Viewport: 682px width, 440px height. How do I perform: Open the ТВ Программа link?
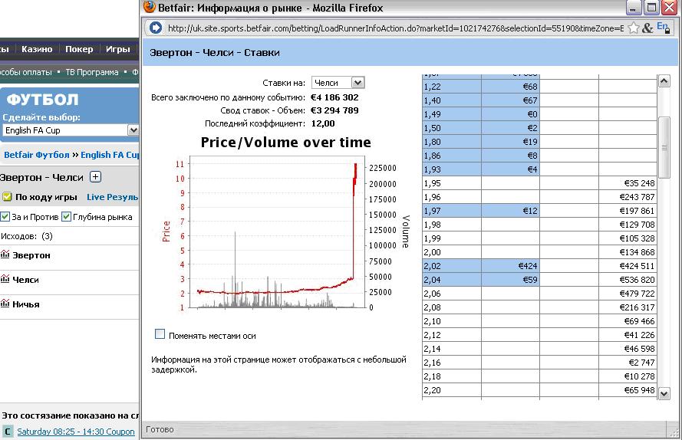[x=92, y=72]
